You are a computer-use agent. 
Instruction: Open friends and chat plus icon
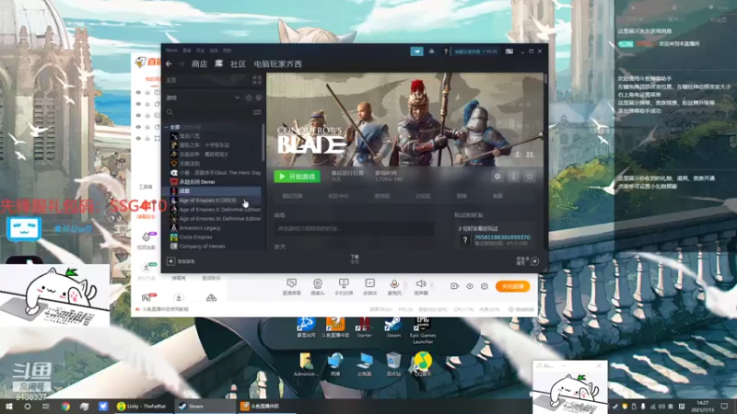[534, 261]
